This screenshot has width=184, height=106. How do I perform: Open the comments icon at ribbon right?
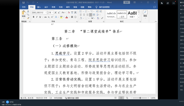coord(155,7)
